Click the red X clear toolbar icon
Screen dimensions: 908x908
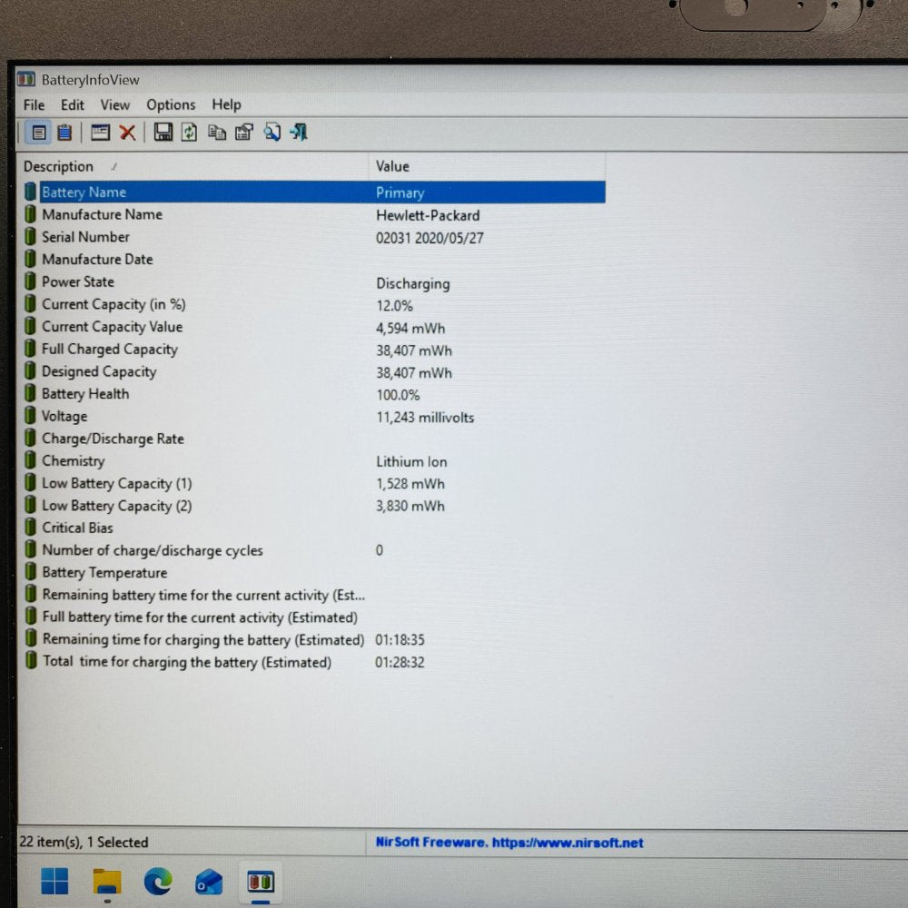(127, 133)
